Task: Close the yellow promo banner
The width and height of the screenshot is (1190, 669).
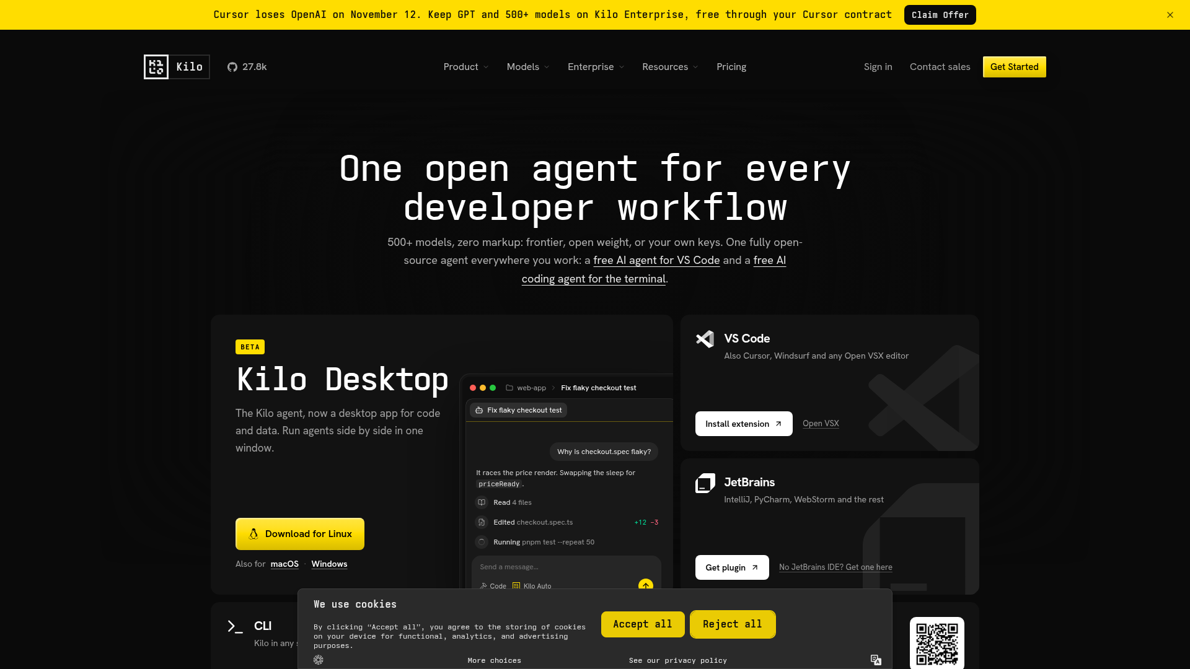Action: (1170, 15)
